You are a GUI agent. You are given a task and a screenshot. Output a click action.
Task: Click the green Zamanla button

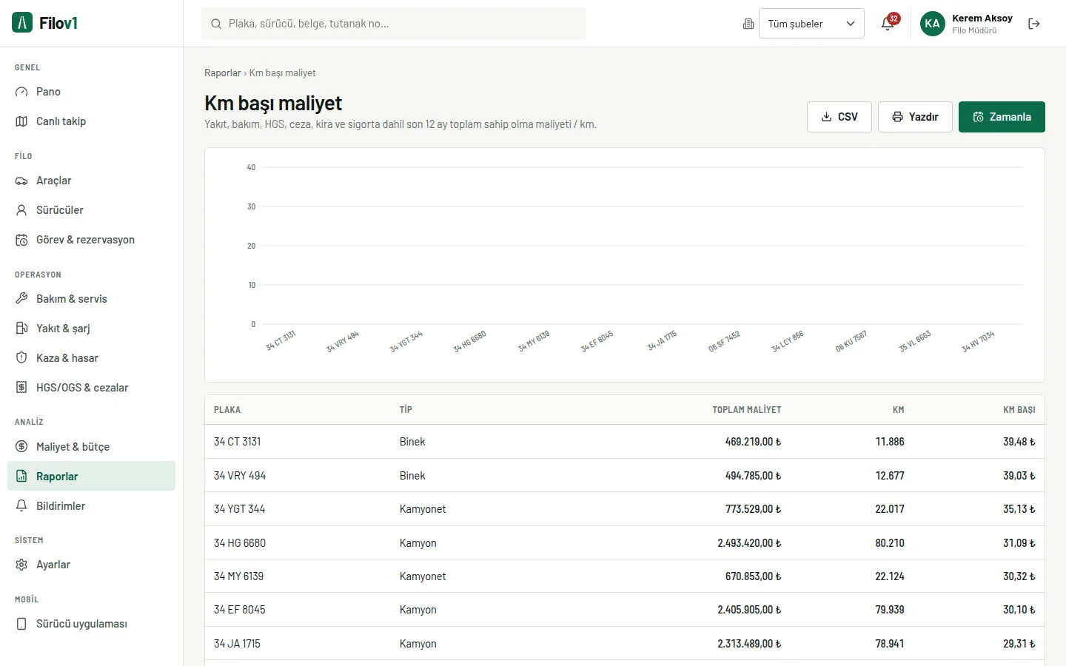[x=1002, y=117]
